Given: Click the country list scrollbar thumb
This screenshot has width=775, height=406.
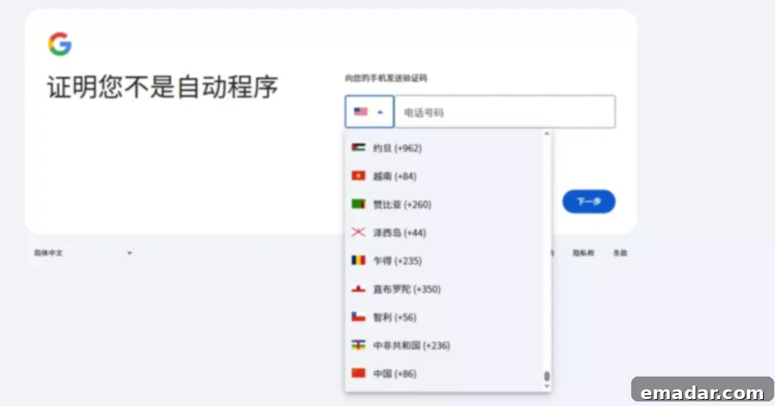Looking at the screenshot, I should coord(546,377).
